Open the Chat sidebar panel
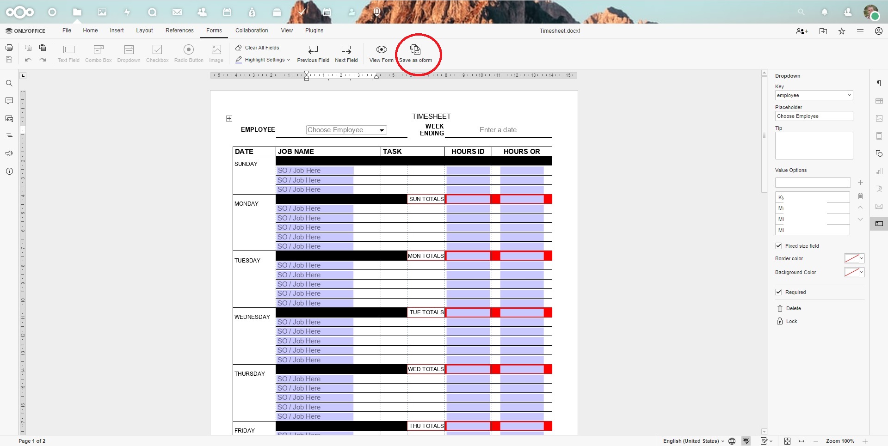This screenshot has width=888, height=446. pos(9,118)
